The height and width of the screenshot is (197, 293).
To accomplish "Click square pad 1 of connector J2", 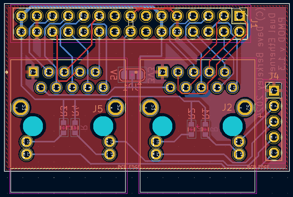I will click(x=162, y=72).
